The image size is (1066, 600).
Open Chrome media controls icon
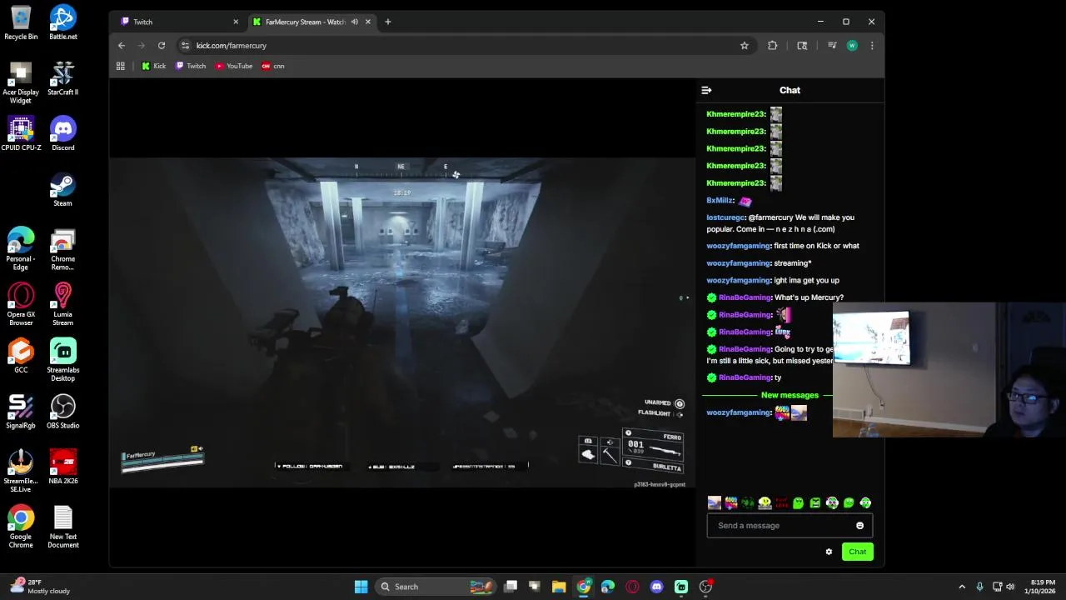tap(832, 46)
